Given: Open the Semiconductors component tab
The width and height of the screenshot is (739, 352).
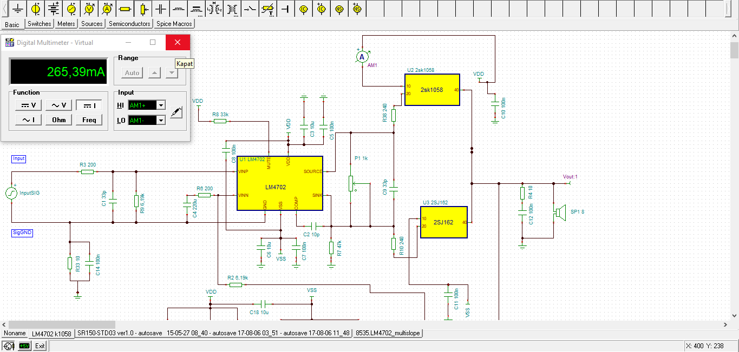Looking at the screenshot, I should pos(129,24).
